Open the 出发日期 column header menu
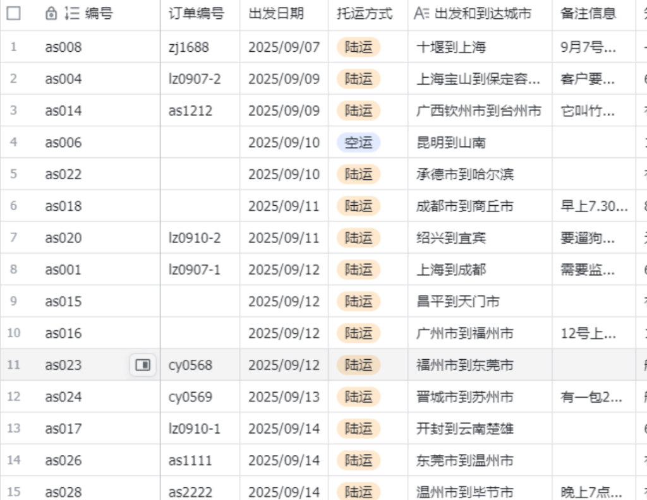 275,13
